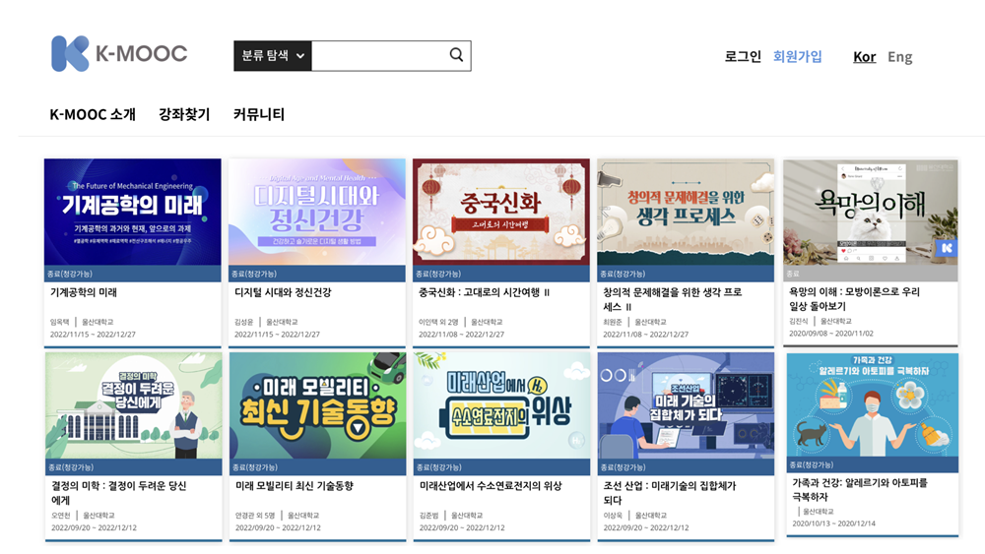Open the 기계공학의 미래 course thumbnail
Screen dimensions: 985x554
(x=133, y=213)
